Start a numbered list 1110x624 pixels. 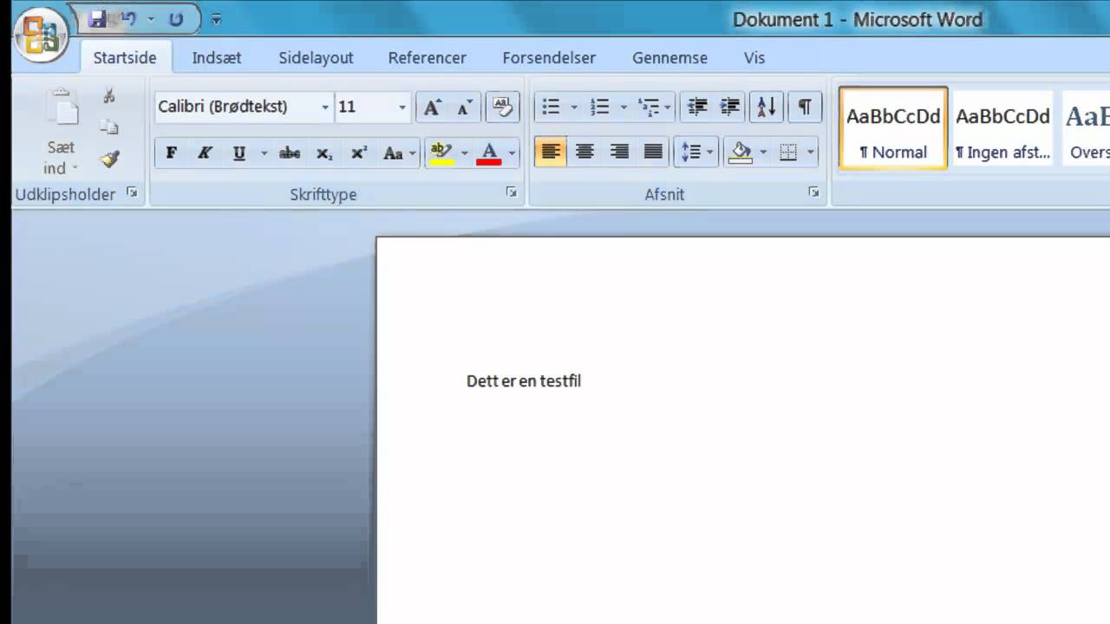pos(600,107)
